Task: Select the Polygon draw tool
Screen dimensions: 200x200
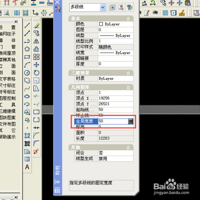Action: click(27, 49)
